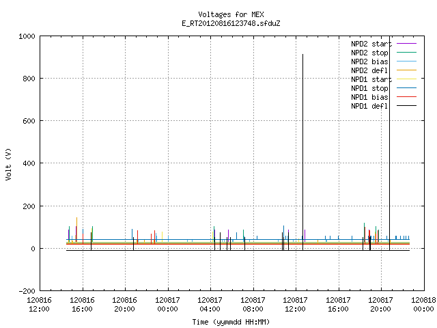The height and width of the screenshot is (328, 437).
Task: Click the y-axis tick label '400'
Action: coord(29,163)
